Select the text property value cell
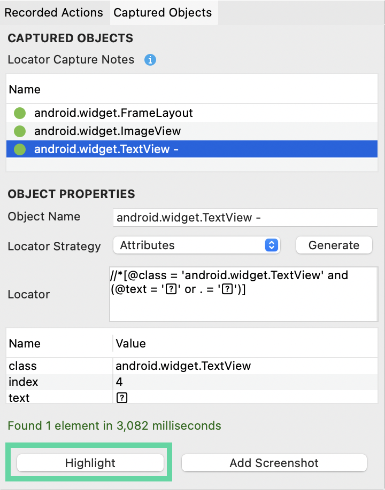The image size is (385, 490). pos(245,397)
